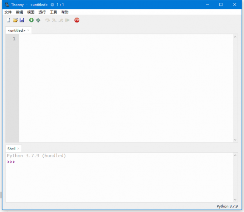Click the Thonny app icon in title bar
244x212 pixels.
pyautogui.click(x=7, y=5)
